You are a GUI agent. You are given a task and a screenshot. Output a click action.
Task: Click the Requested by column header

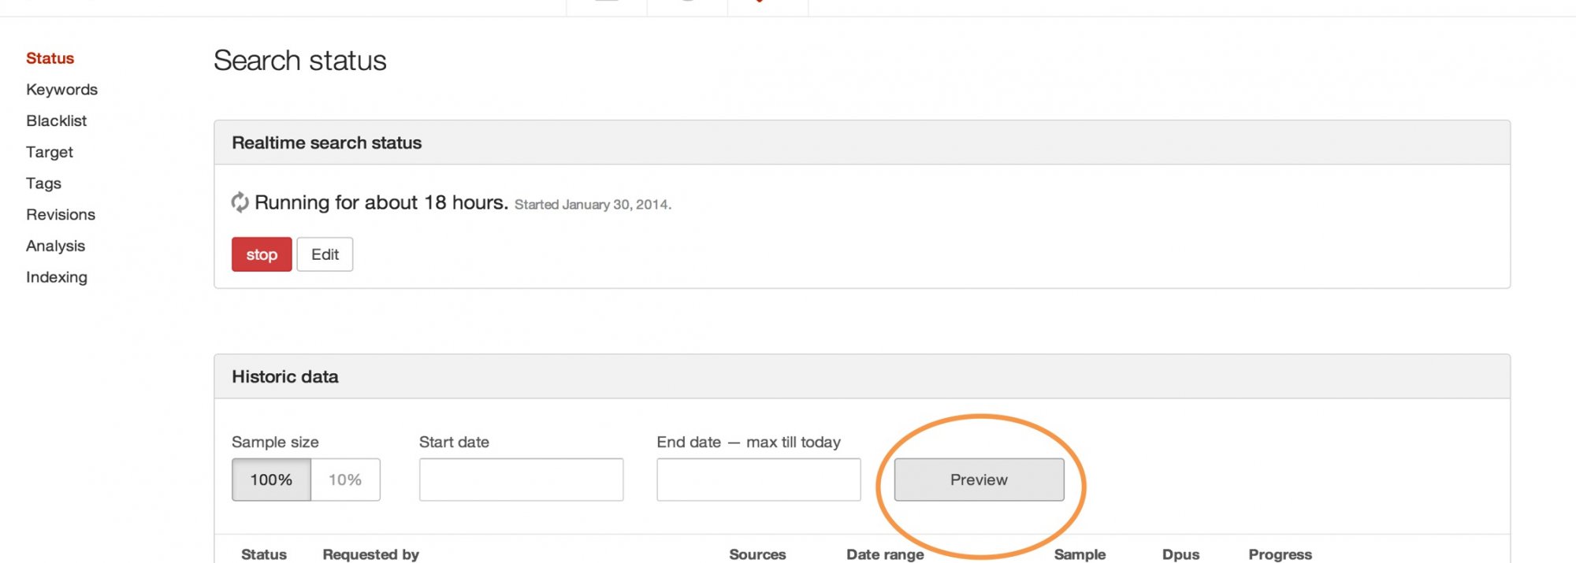click(370, 554)
